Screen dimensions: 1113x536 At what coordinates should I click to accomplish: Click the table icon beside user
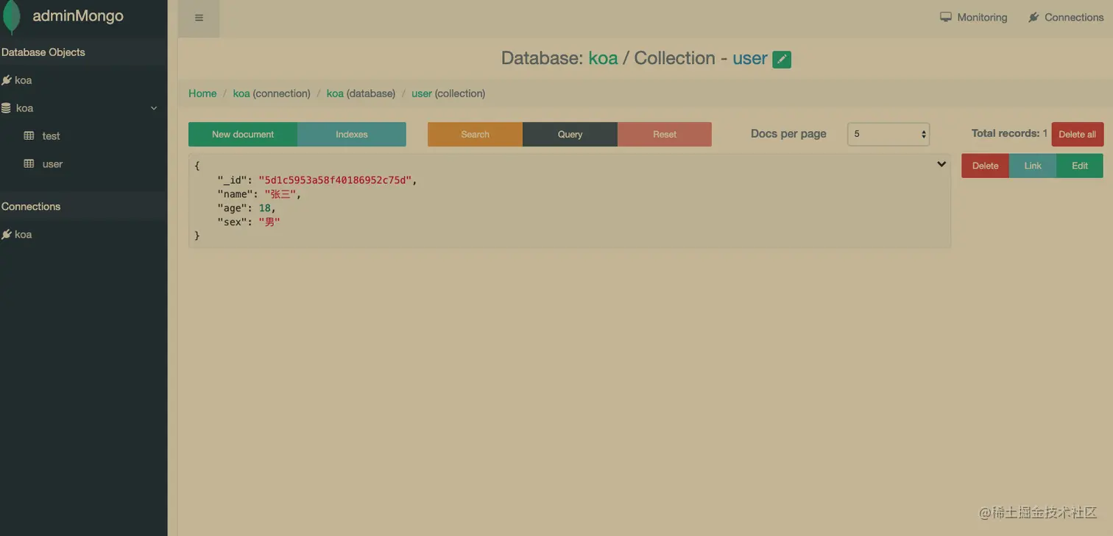(29, 164)
